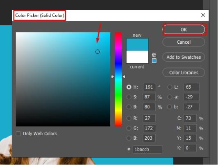Click the brightness field showing 80

149,107
